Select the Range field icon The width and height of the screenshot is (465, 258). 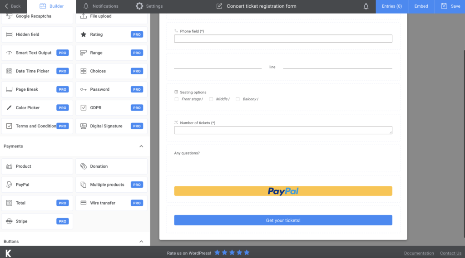coord(84,53)
